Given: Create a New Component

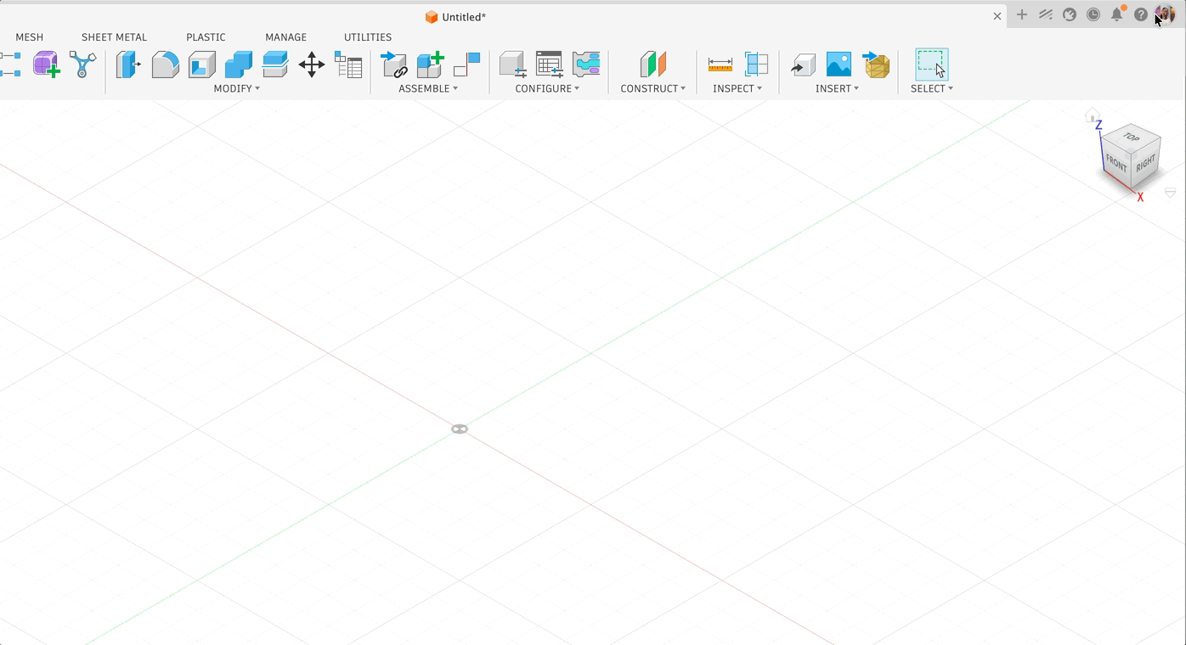Looking at the screenshot, I should [431, 64].
